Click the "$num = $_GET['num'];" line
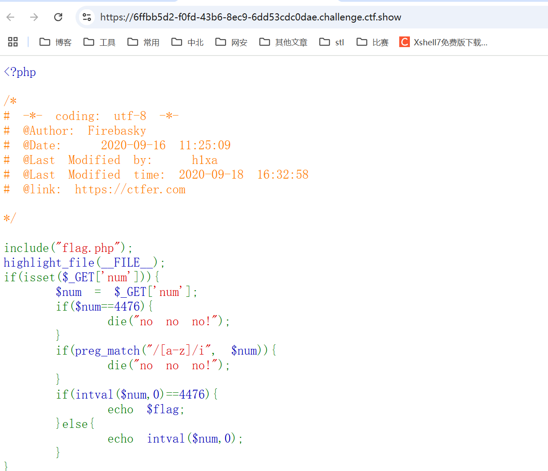 click(127, 292)
